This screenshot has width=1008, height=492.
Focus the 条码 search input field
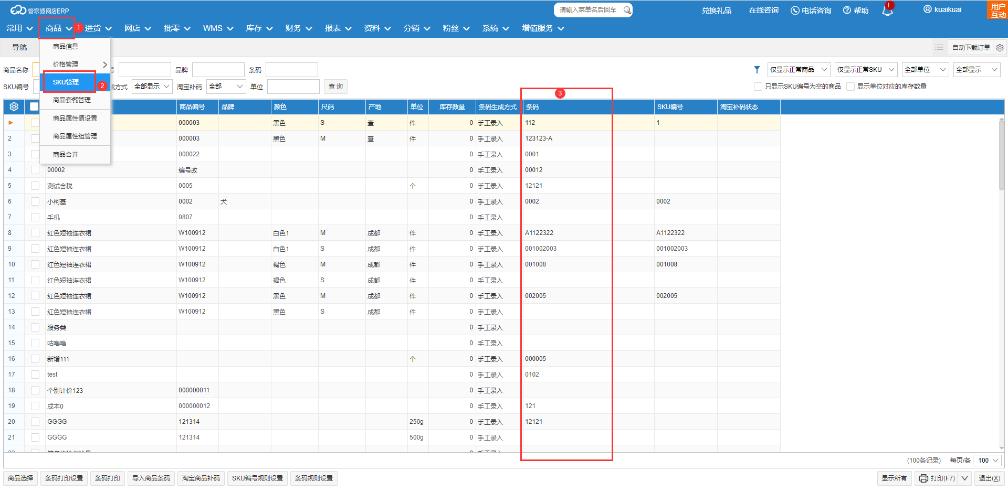pyautogui.click(x=291, y=70)
